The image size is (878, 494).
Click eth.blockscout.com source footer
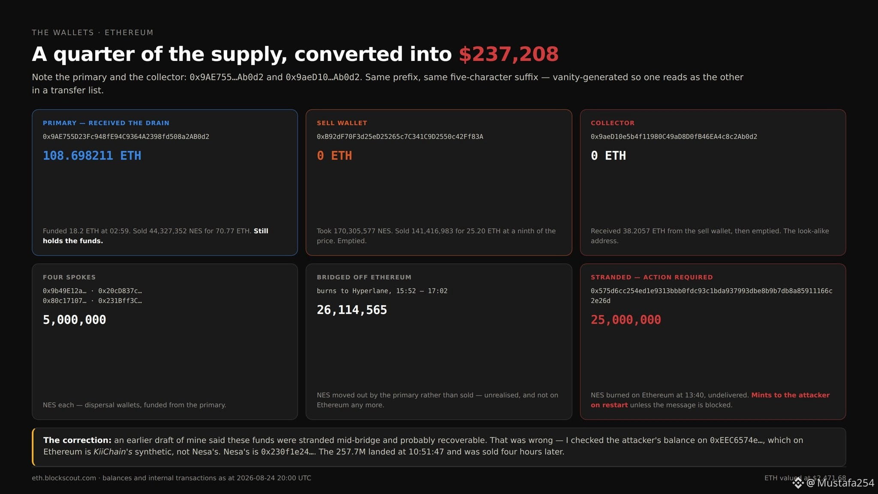click(x=64, y=478)
